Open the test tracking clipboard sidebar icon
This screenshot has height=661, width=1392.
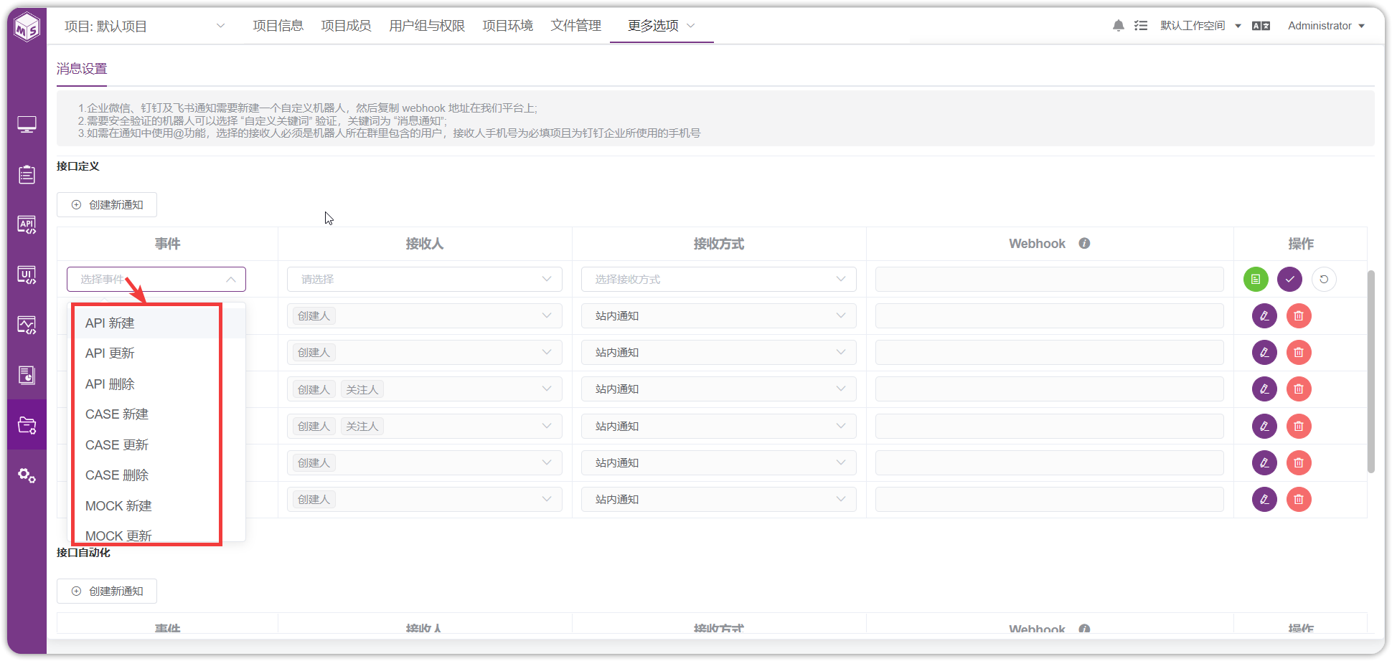click(27, 174)
